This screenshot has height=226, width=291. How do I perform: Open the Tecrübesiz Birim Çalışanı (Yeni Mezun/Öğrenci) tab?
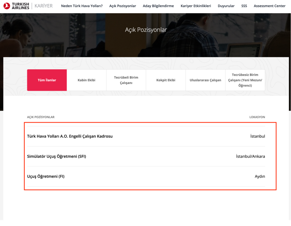tap(245, 80)
